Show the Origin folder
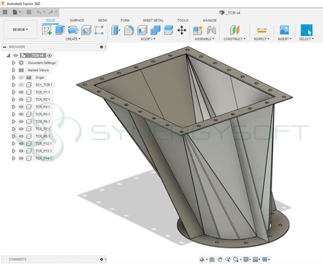 click(21, 78)
